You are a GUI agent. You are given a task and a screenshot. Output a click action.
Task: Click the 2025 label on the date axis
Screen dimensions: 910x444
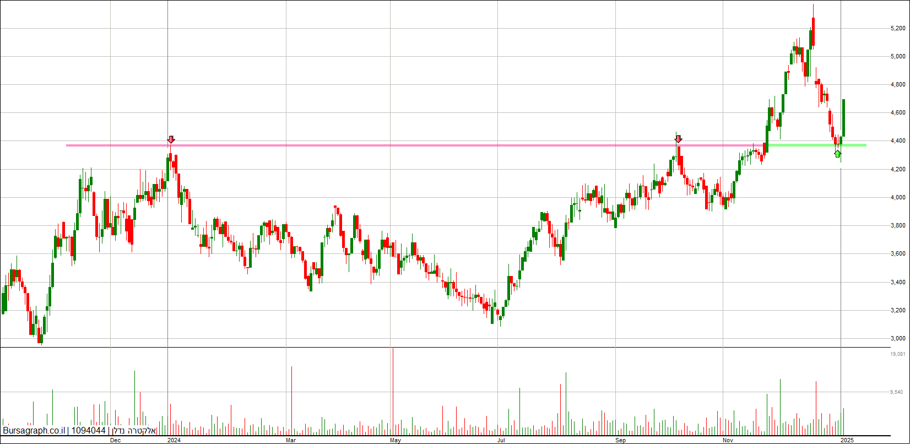847,440
